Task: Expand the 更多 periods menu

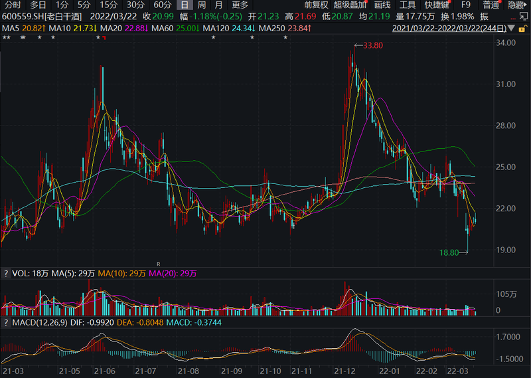Action: point(240,5)
